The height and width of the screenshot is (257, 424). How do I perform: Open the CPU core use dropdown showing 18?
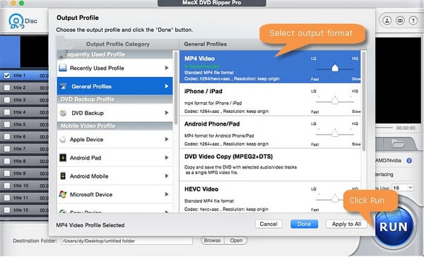click(403, 188)
